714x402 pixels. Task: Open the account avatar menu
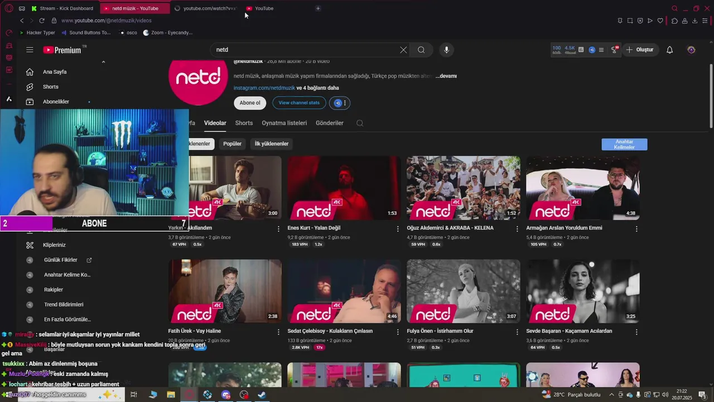tap(691, 50)
